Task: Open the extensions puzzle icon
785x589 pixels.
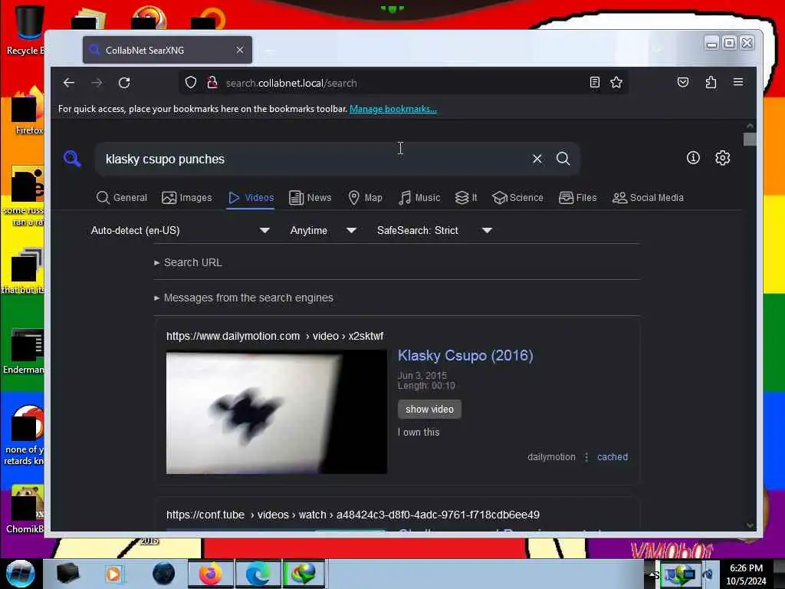Action: click(711, 82)
